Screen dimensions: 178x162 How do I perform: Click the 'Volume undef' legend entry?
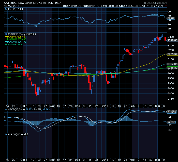tap(15, 44)
